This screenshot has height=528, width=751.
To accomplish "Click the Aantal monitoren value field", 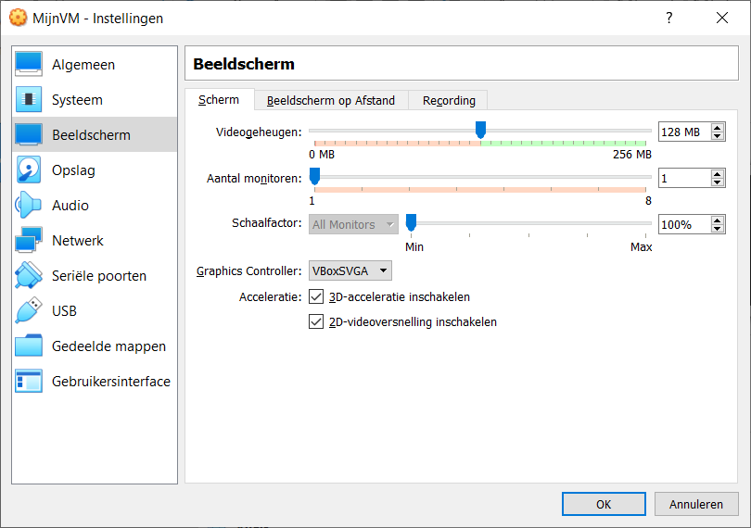I will (682, 178).
